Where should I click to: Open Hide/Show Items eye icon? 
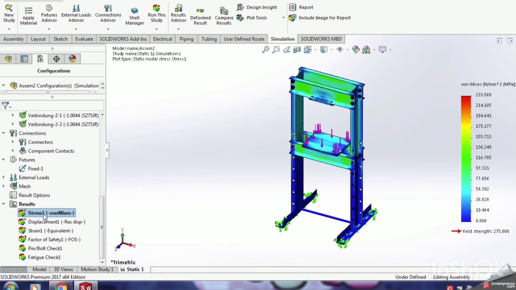[340, 50]
